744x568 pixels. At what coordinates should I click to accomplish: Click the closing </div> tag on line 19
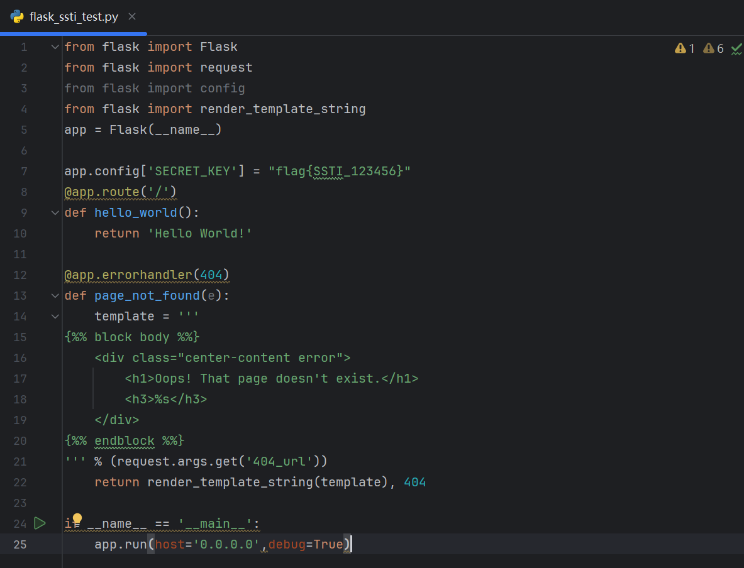coord(117,420)
